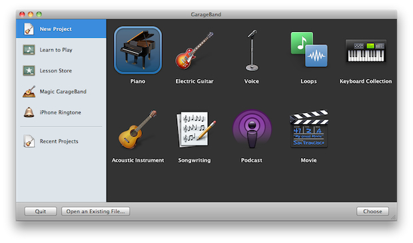Click the Magic GarageBand guitar icon

point(29,92)
